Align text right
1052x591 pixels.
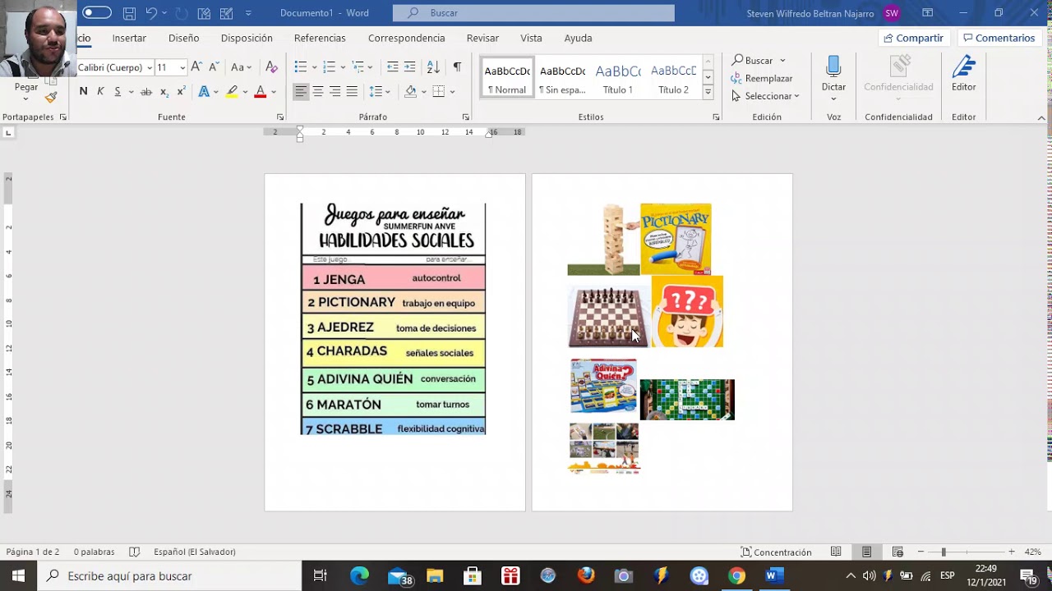(335, 91)
